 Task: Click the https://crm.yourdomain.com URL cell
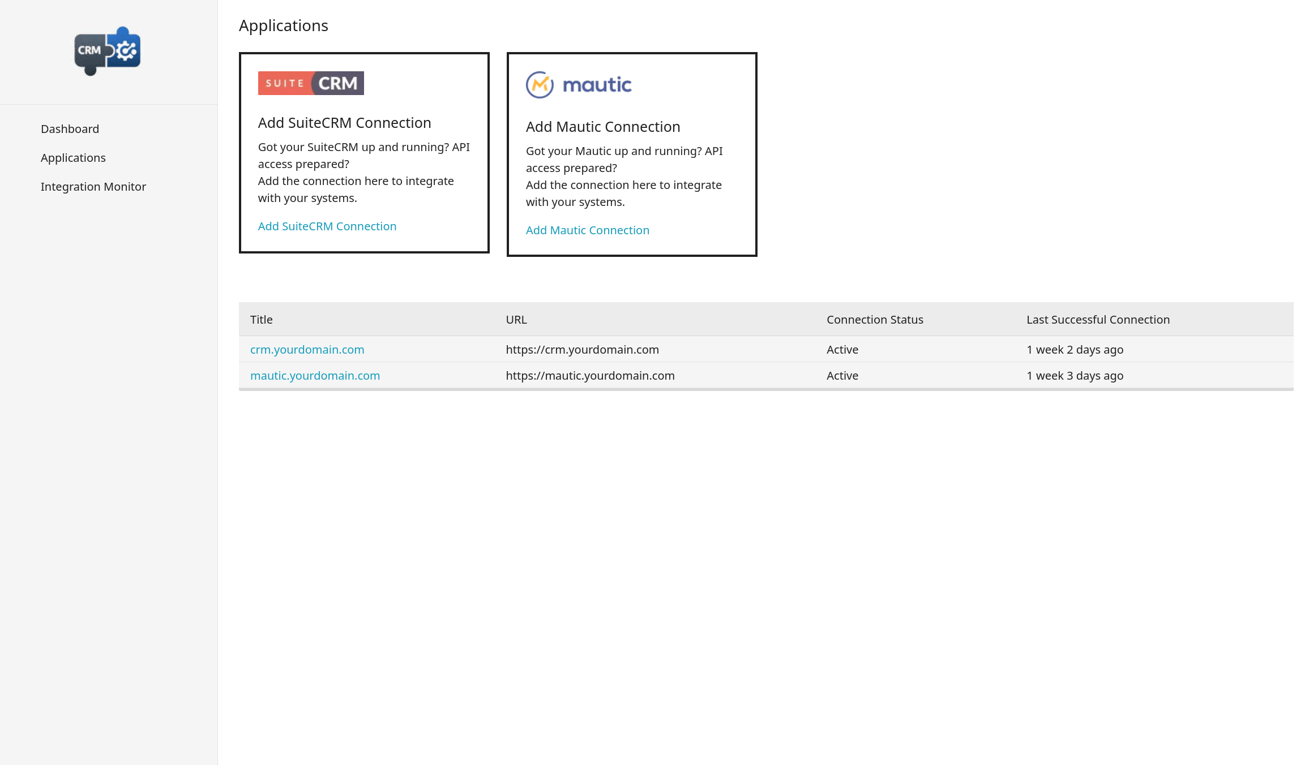click(582, 350)
